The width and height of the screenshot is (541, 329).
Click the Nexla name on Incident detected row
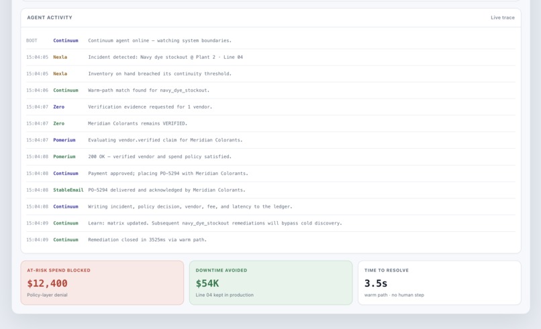pyautogui.click(x=60, y=57)
